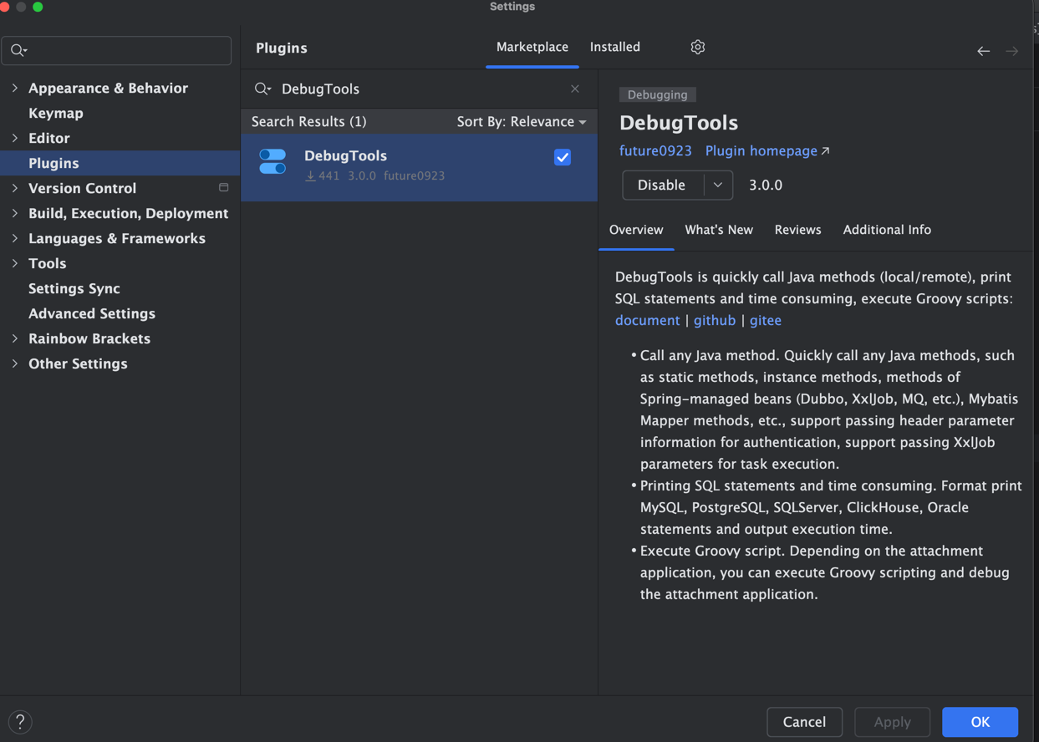Image resolution: width=1039 pixels, height=742 pixels.
Task: Open settings search history magnifier
Action: coord(19,51)
